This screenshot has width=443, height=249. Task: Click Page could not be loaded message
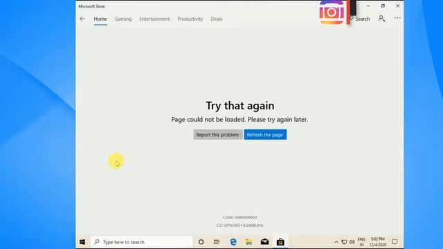[x=239, y=120]
